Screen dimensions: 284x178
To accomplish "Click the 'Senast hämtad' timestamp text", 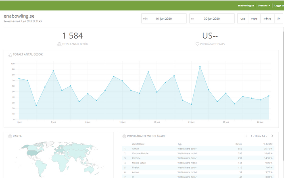I will 23,21.
